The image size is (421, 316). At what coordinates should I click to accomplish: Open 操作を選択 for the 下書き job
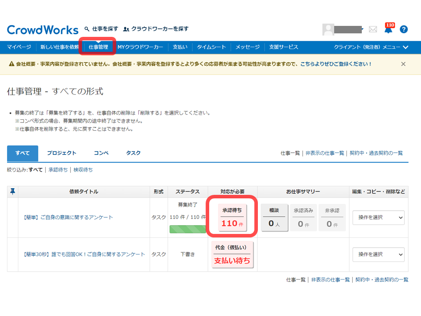(378, 255)
